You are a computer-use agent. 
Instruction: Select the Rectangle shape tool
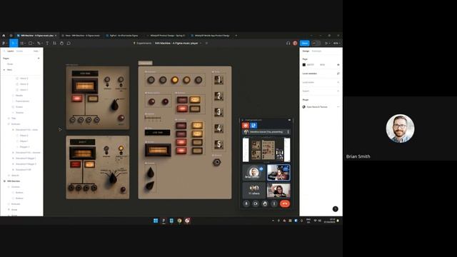point(30,43)
